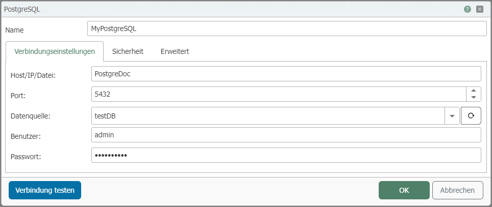The height and width of the screenshot is (207, 492).
Task: Increase the port number with the up arrow
Action: click(x=474, y=91)
